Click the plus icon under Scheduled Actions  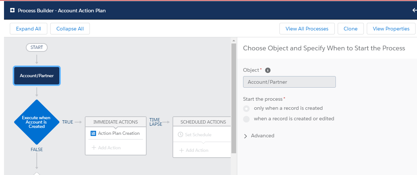[181, 150]
